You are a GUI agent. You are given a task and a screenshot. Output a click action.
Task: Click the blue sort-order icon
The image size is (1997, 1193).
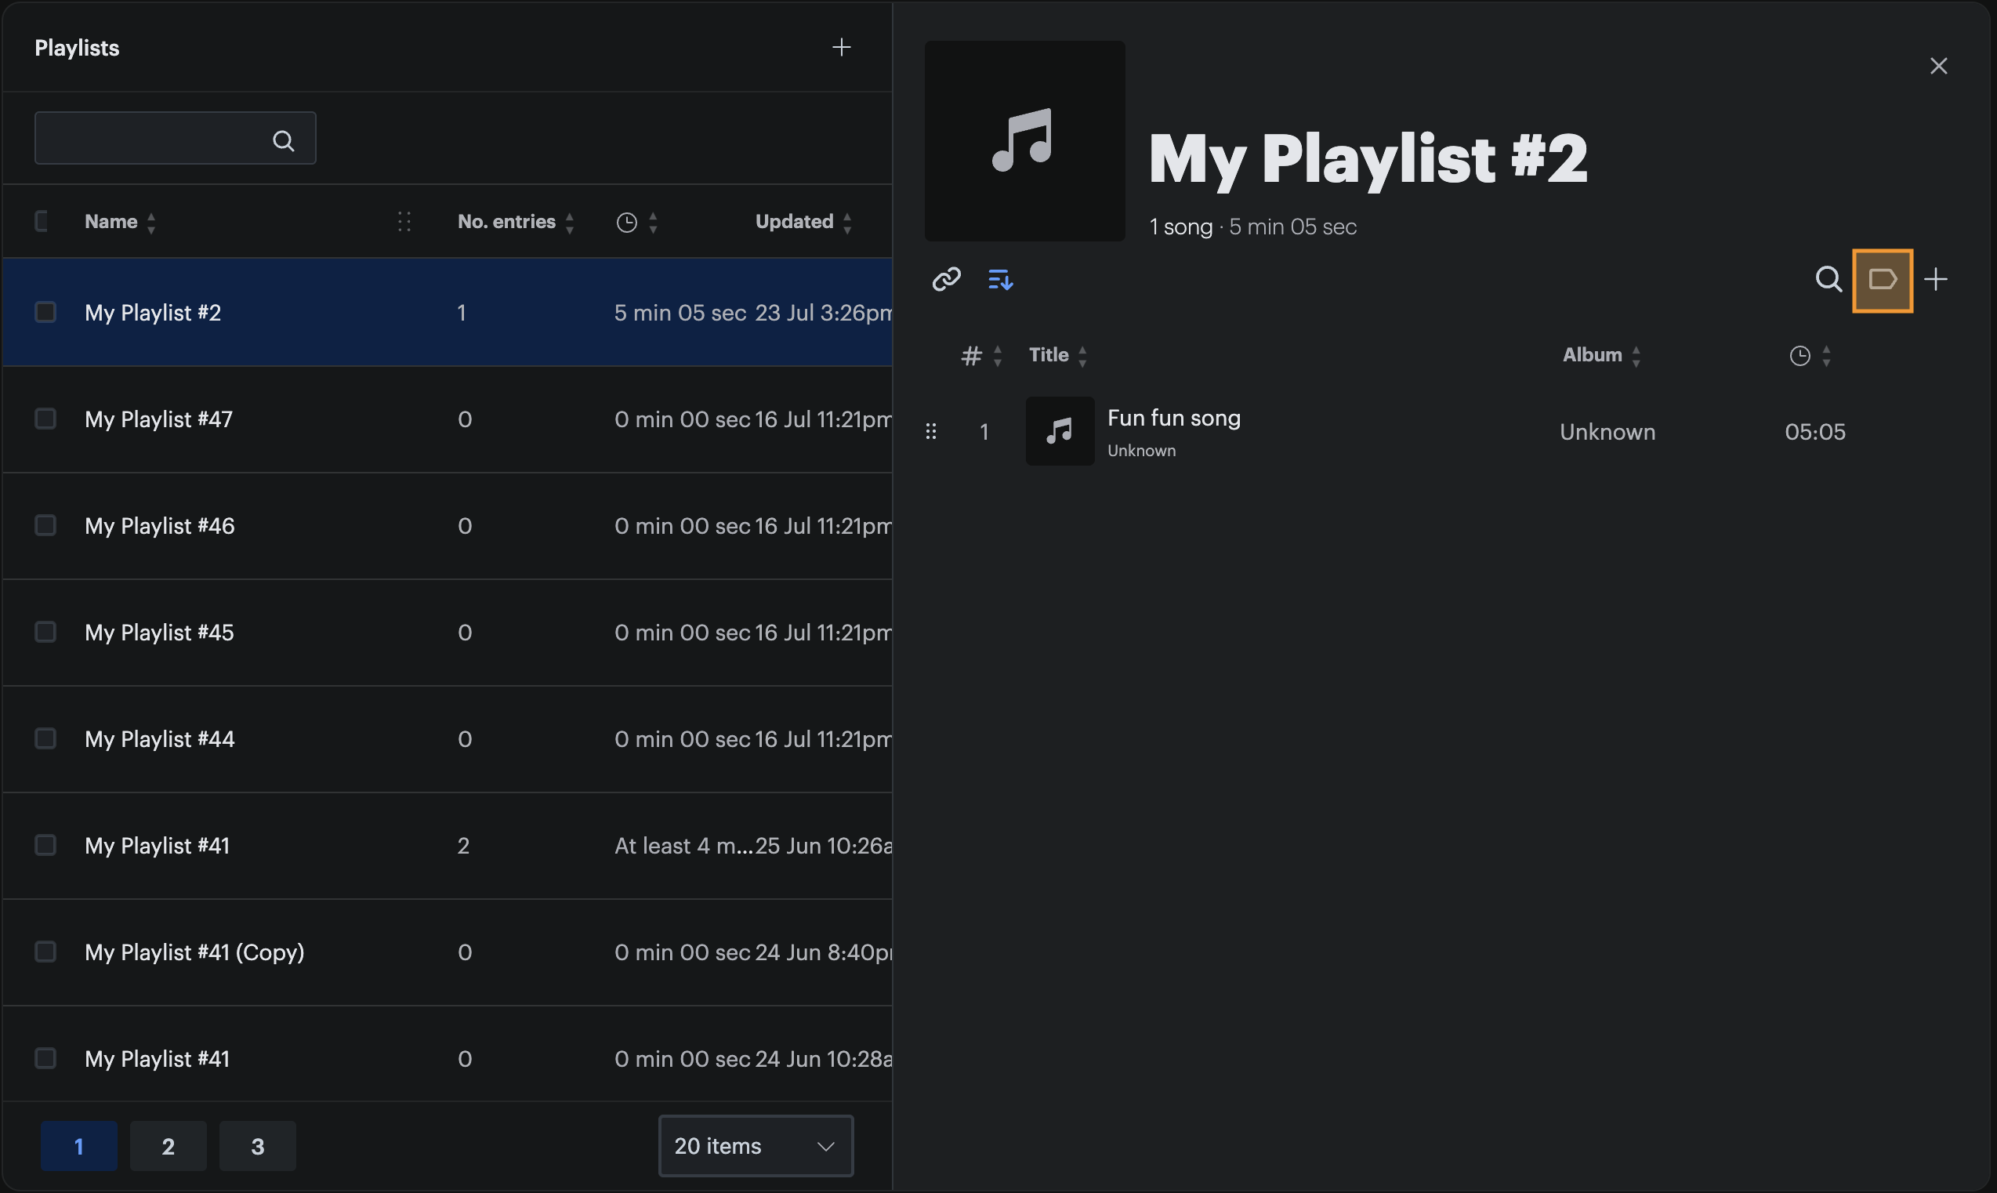(1000, 279)
